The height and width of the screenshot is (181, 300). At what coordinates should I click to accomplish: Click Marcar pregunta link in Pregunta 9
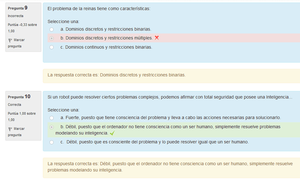[16, 43]
